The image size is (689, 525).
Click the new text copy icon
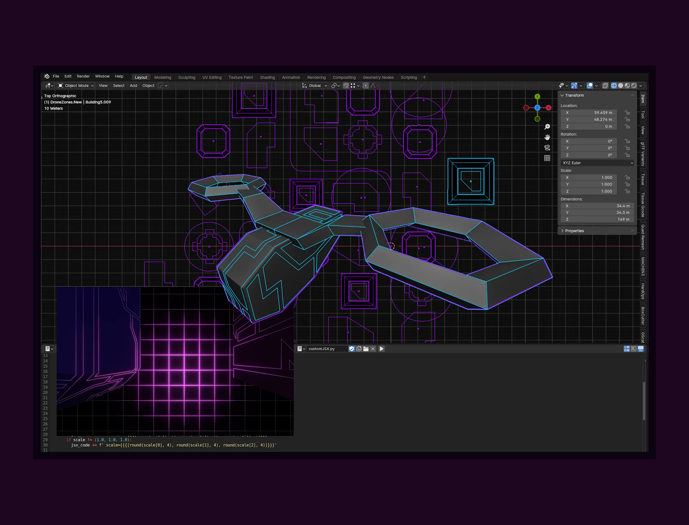(x=359, y=349)
